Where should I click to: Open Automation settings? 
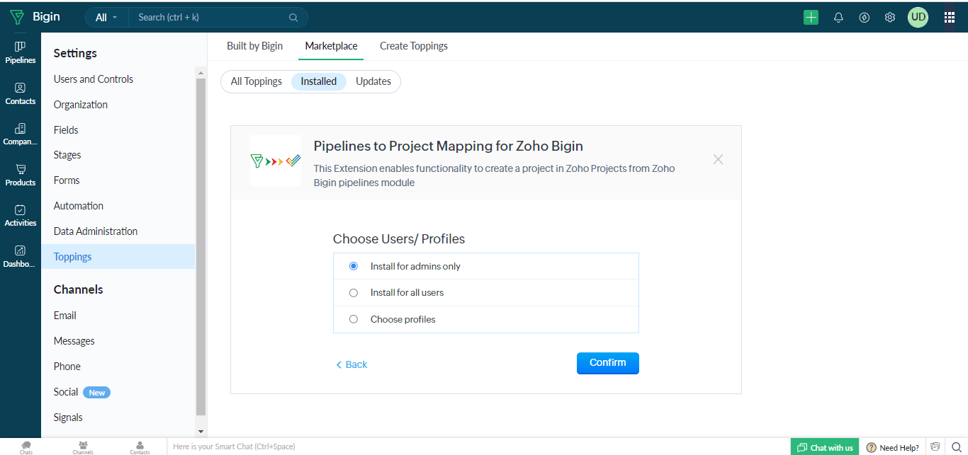(x=79, y=206)
